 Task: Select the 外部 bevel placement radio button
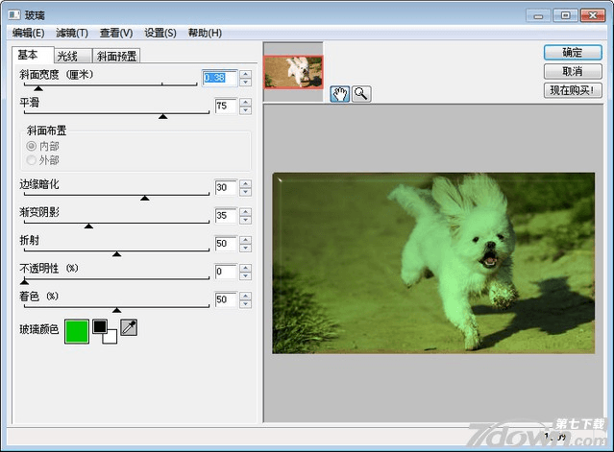pos(32,160)
